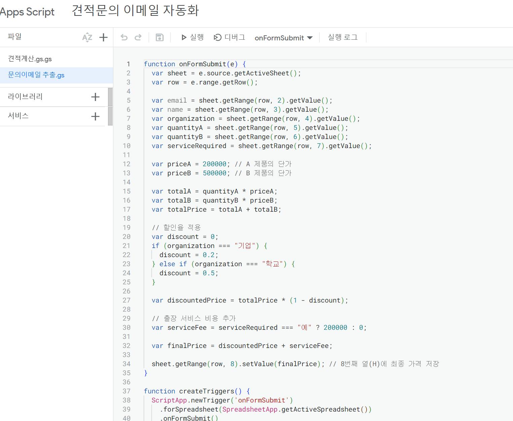This screenshot has width=513, height=421.
Task: Add a new file with plus icon
Action: pos(103,37)
